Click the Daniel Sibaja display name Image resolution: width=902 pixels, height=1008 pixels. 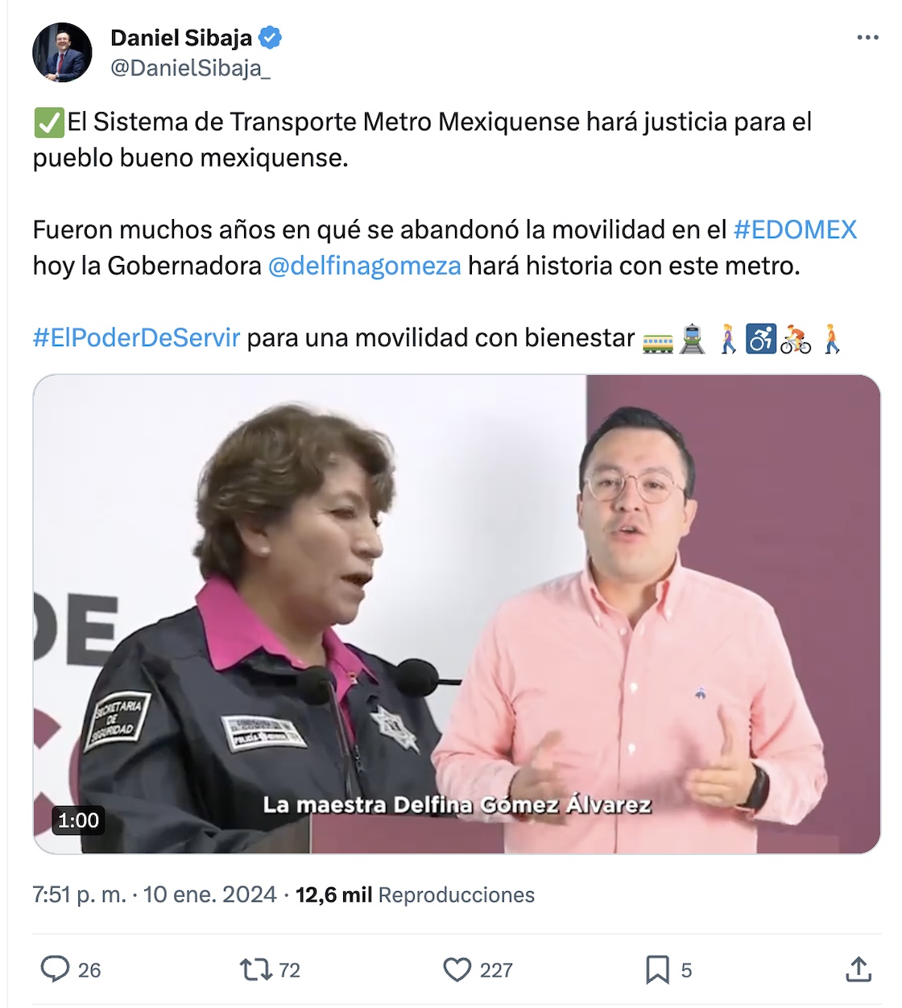click(181, 37)
